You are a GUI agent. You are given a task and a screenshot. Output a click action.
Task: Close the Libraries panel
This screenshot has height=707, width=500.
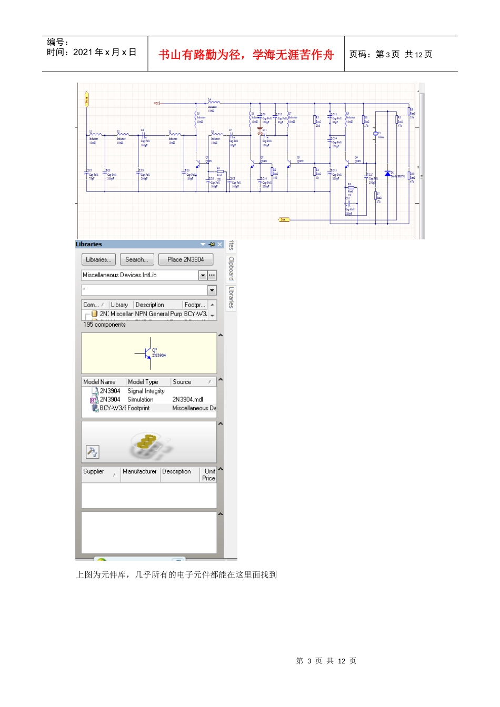[220, 244]
